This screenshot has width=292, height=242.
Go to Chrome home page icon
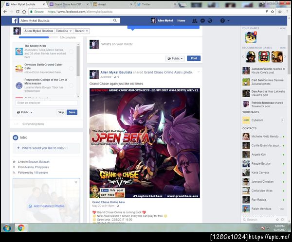(x=24, y=12)
